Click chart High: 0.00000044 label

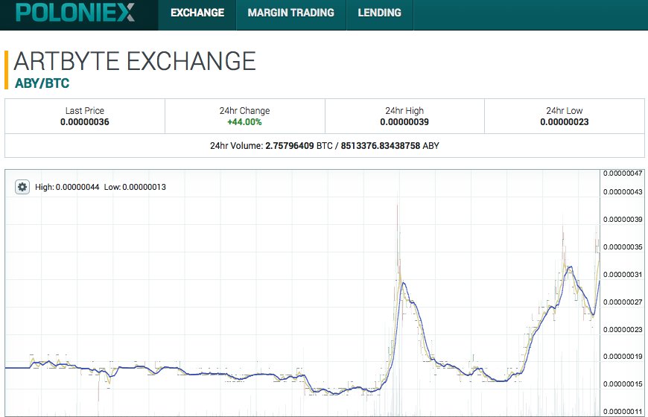click(67, 187)
